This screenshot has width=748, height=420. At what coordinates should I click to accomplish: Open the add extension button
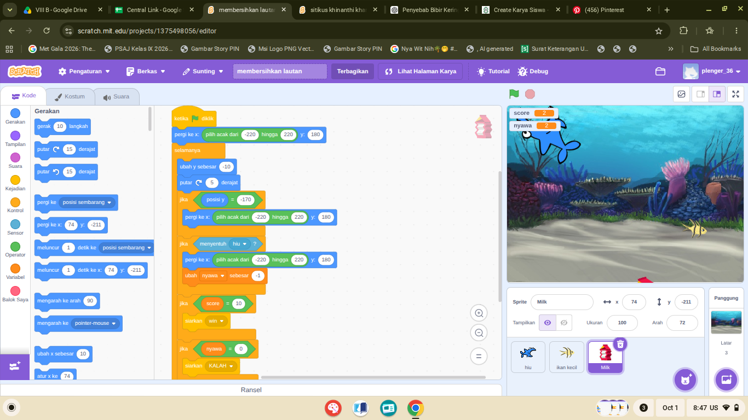[x=15, y=366]
